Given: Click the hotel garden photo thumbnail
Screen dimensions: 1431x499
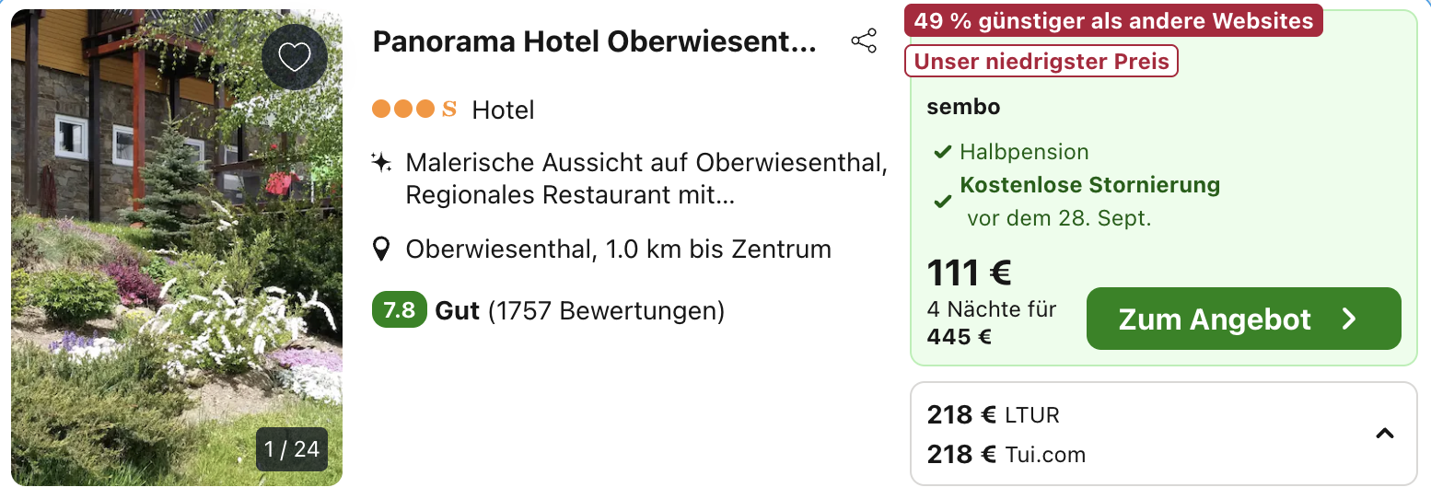Looking at the screenshot, I should pyautogui.click(x=177, y=249).
